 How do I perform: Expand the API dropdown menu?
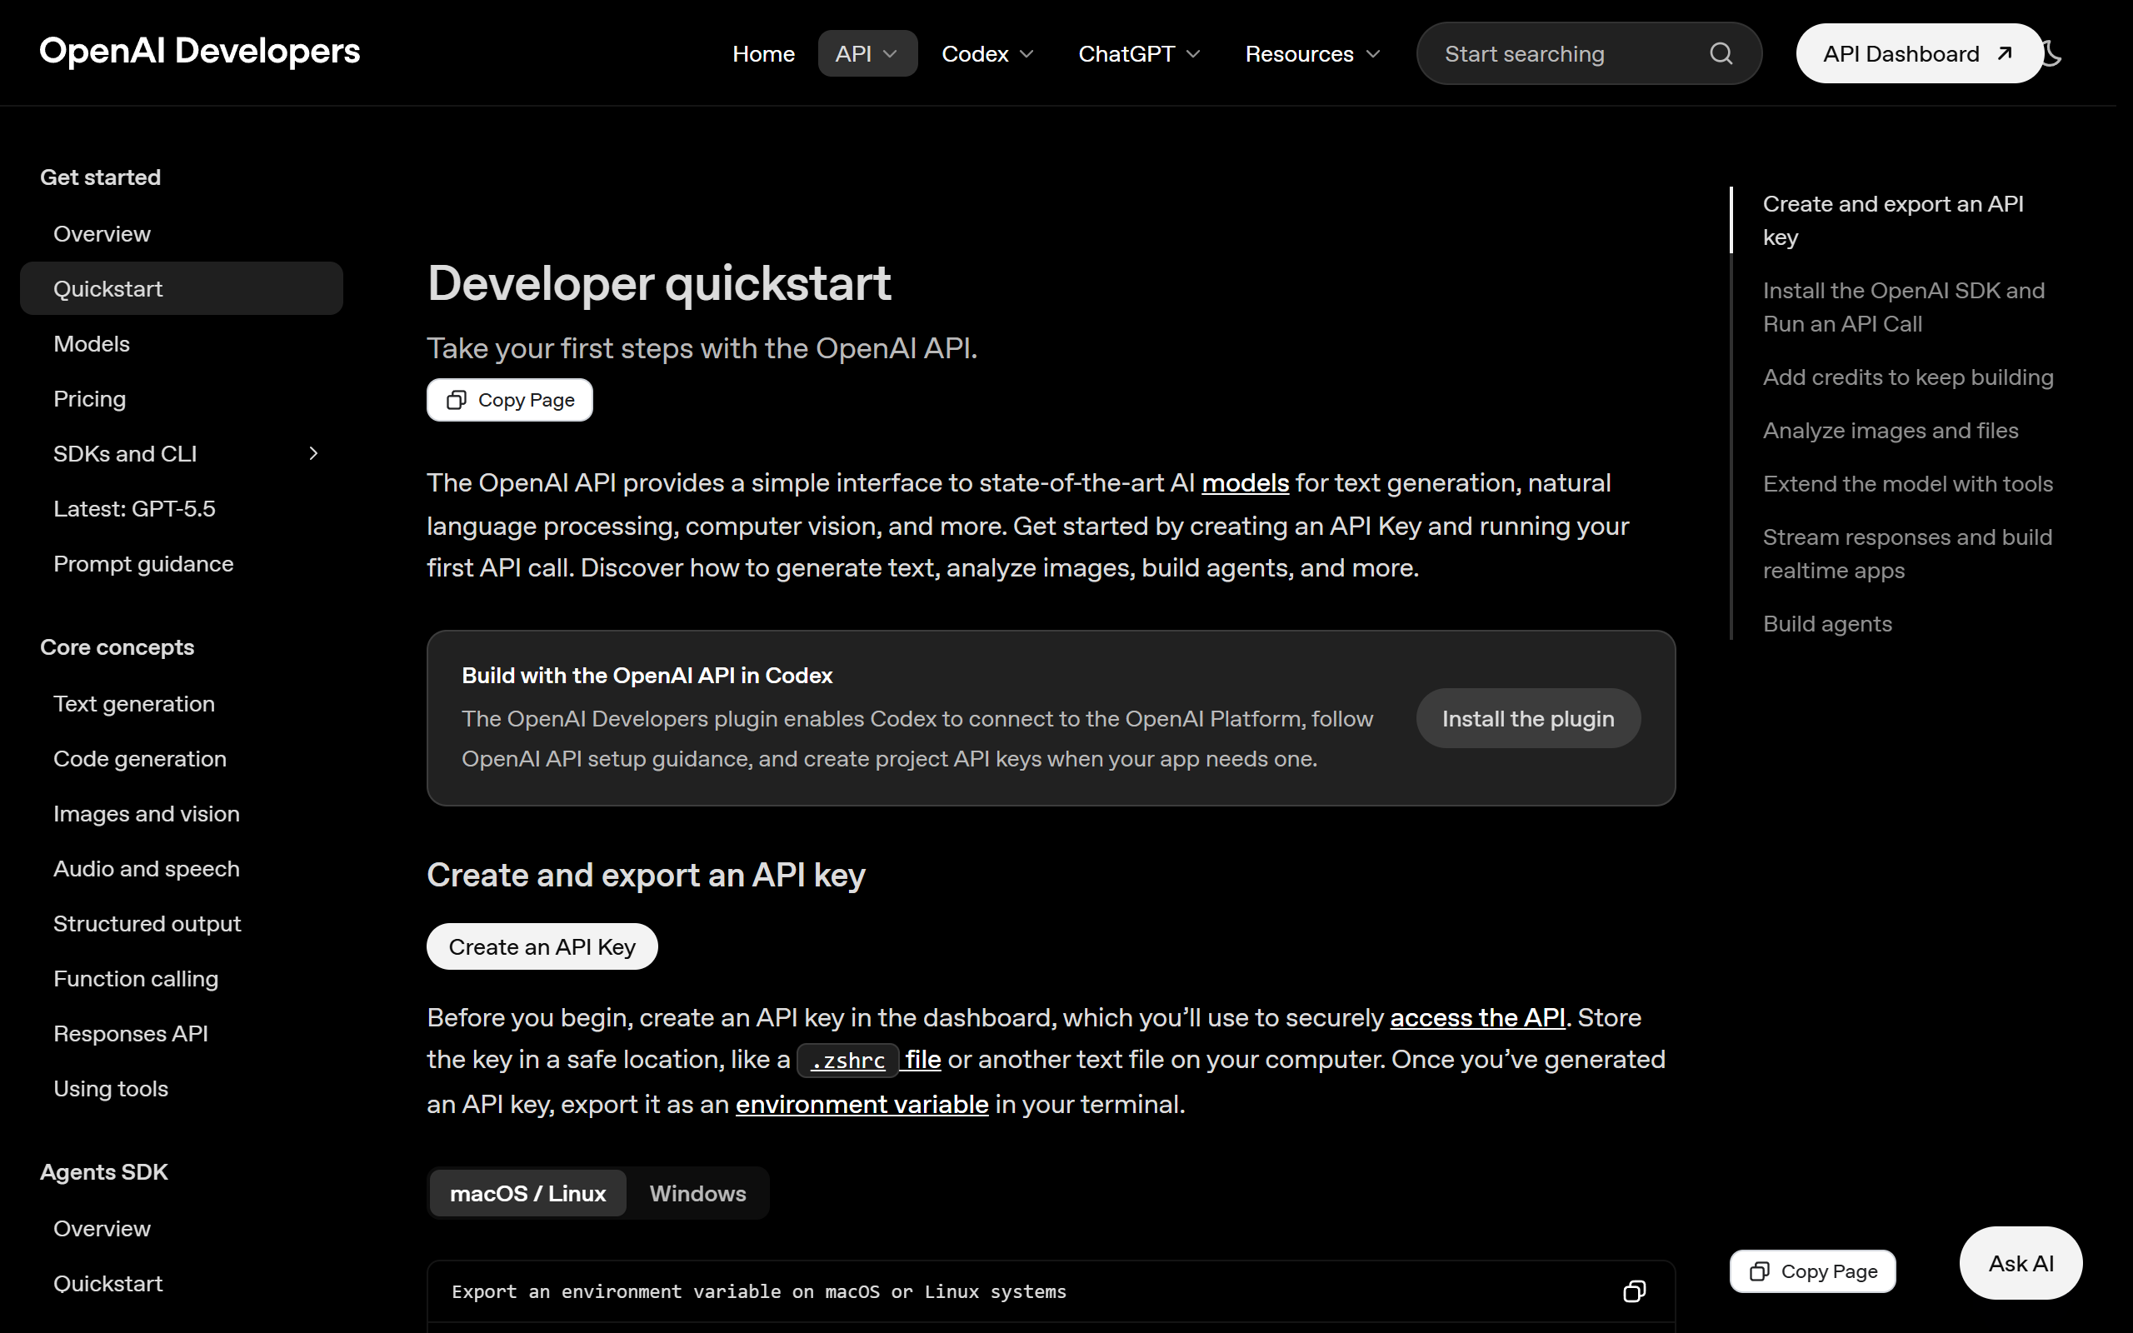coord(867,54)
